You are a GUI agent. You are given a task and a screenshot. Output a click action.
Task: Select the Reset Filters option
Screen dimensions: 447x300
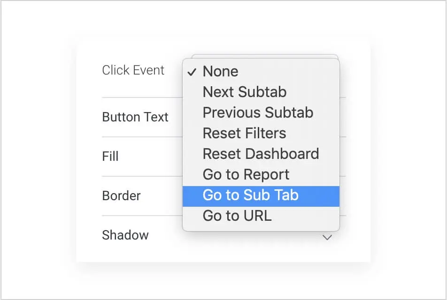click(244, 133)
